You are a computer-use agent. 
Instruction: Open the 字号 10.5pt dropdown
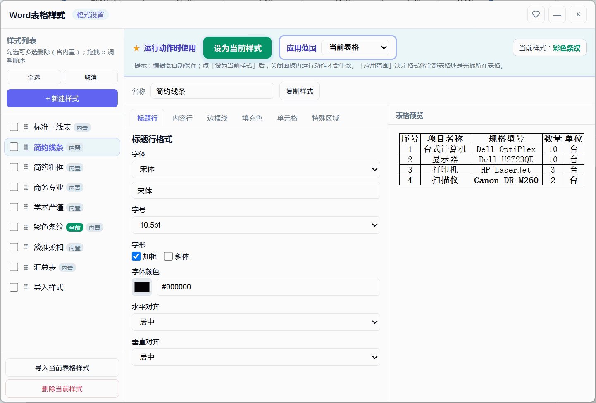(x=256, y=225)
